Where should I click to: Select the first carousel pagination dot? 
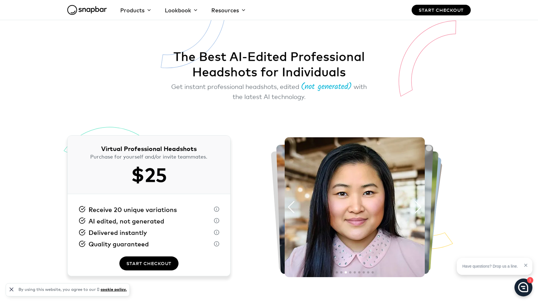pos(337,272)
